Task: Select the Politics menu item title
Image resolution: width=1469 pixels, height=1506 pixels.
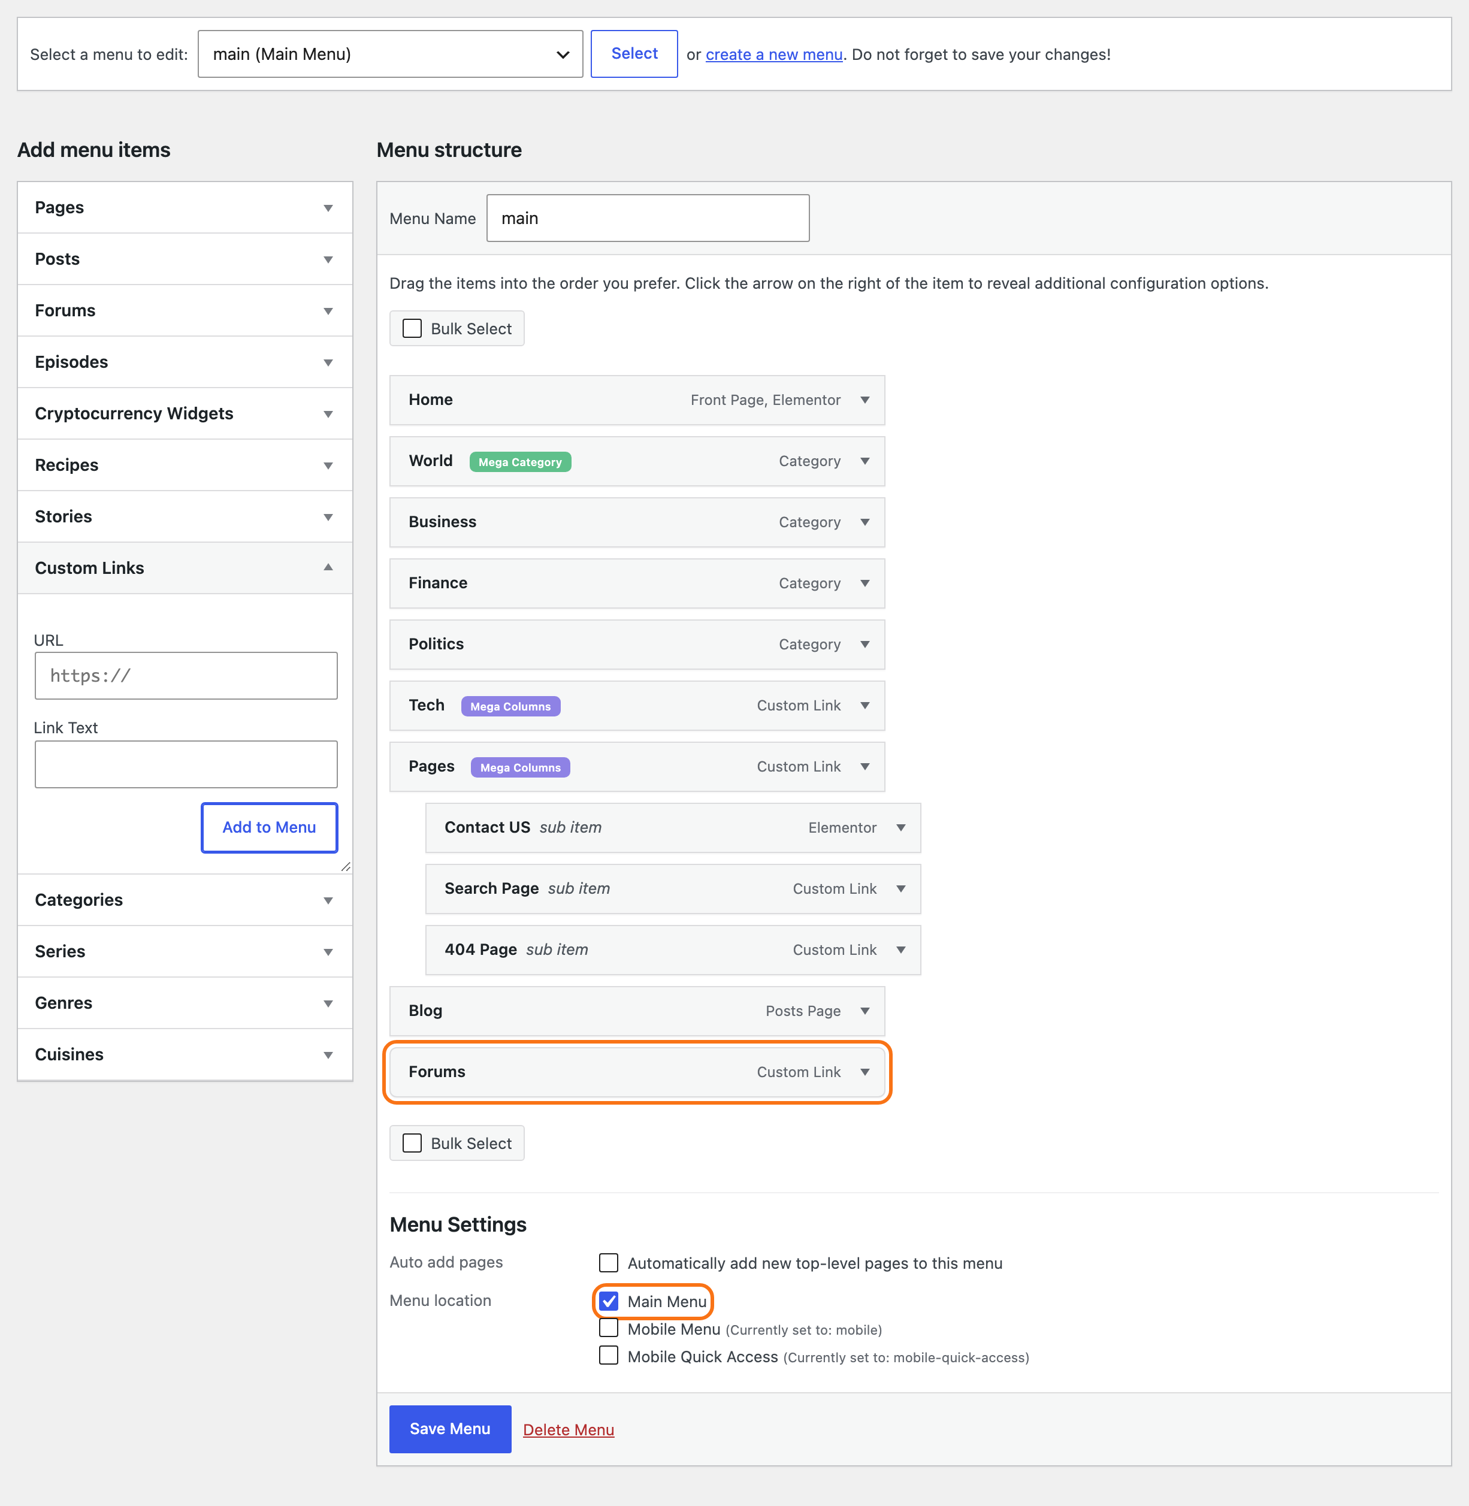Action: [437, 644]
